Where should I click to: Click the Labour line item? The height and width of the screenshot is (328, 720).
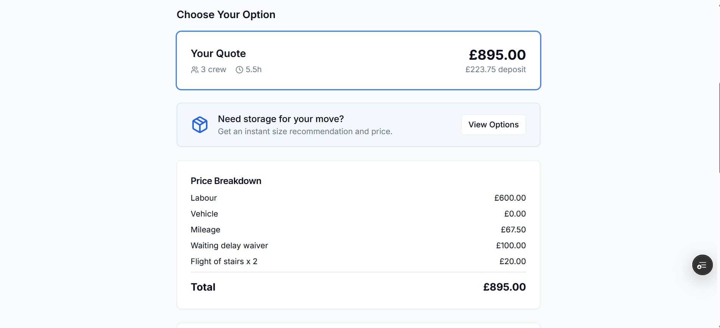[204, 198]
